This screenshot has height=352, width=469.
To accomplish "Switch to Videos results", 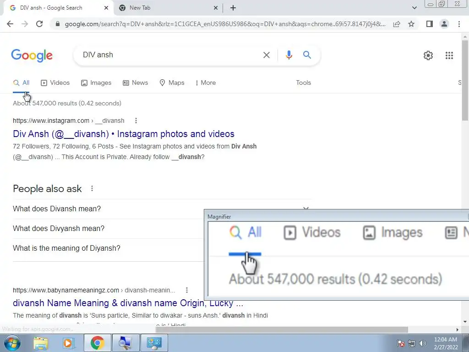I will tap(55, 83).
